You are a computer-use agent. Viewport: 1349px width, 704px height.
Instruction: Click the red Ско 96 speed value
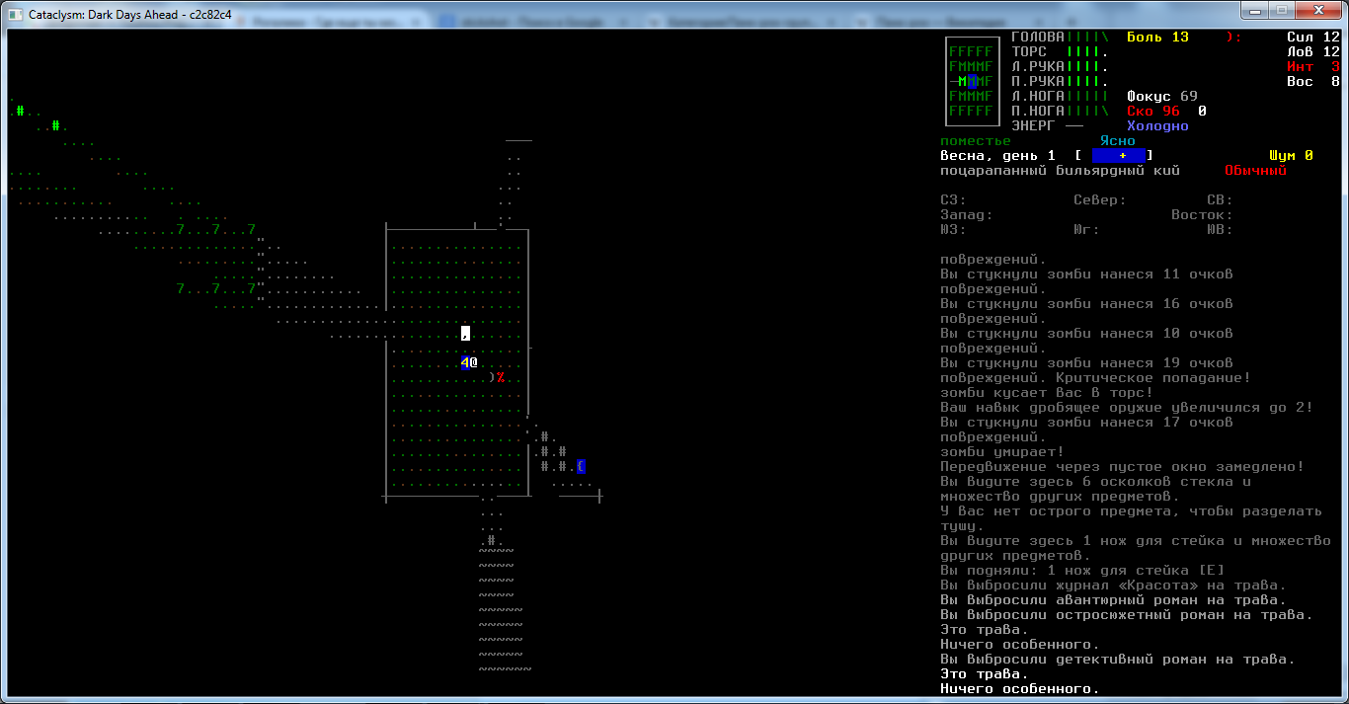click(x=1153, y=111)
